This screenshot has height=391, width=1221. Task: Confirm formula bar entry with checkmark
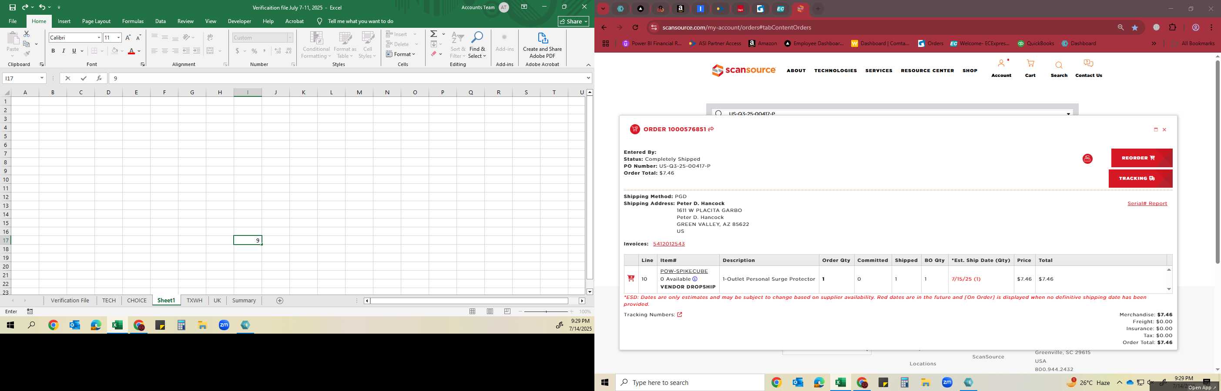coord(84,78)
